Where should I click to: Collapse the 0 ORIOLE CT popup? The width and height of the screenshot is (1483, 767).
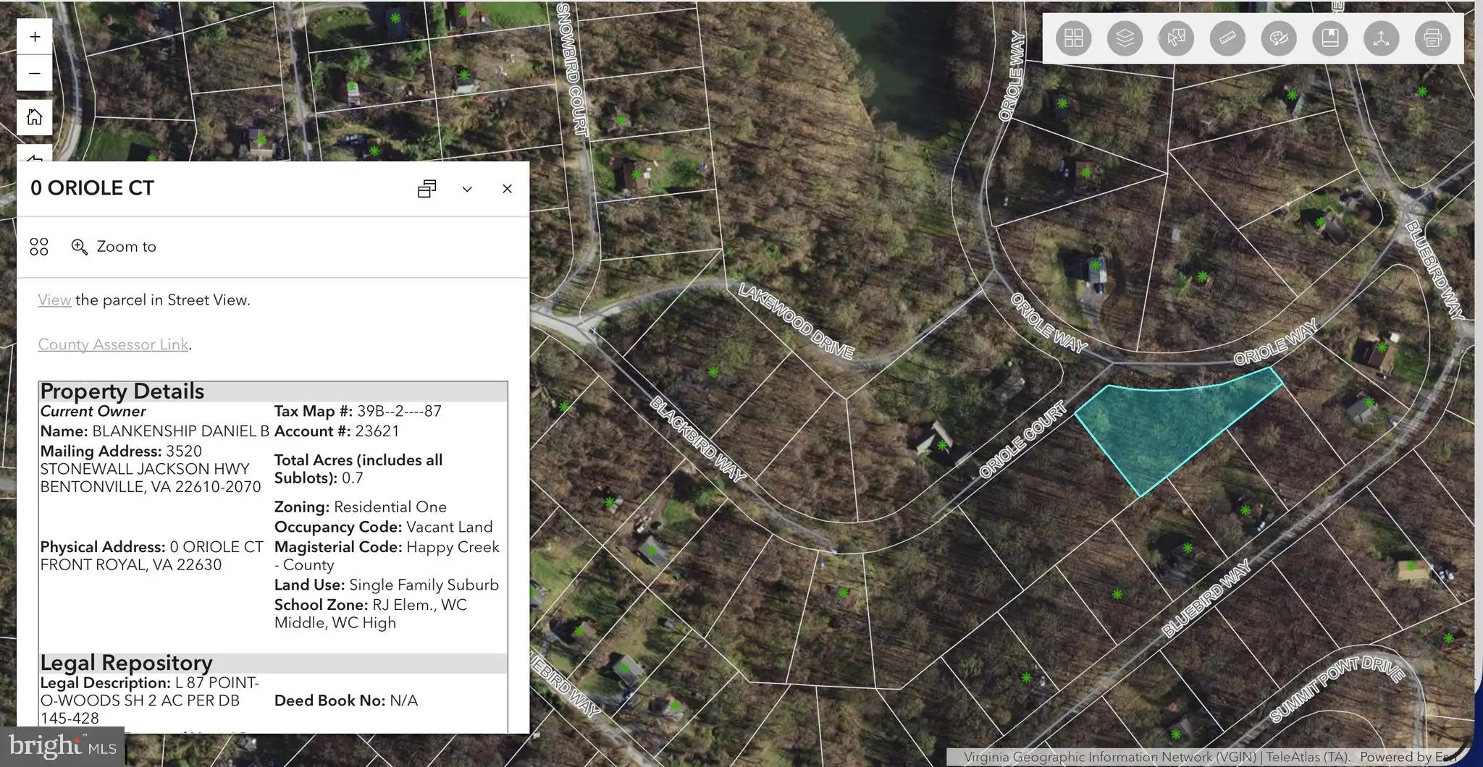467,189
